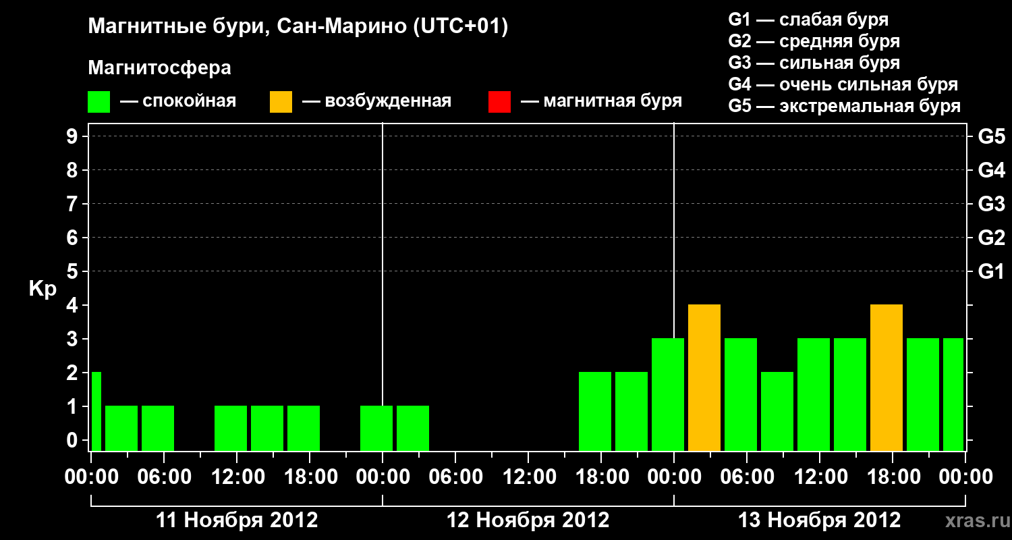Click the narrow Kp 2 bar at start of 11 November
1012x540 pixels.
pyautogui.click(x=96, y=412)
